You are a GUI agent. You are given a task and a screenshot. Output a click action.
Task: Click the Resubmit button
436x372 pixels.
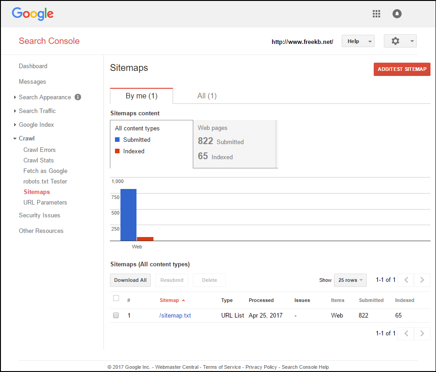[172, 280]
